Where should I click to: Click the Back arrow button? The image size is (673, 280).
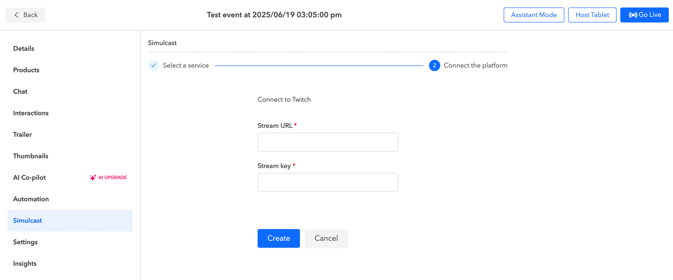tap(25, 15)
